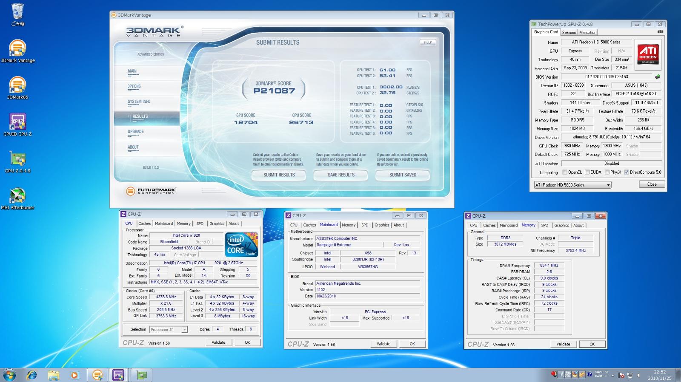Viewport: 681px width, 382px height.
Task: Click the ATI Radeon logo in GPU-Z
Action: pyautogui.click(x=648, y=54)
